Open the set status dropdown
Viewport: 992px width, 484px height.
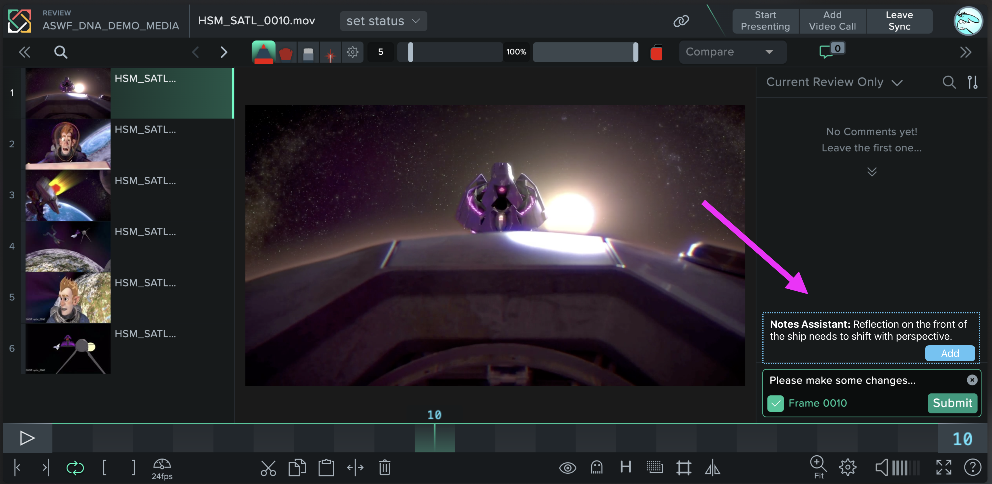pyautogui.click(x=383, y=21)
